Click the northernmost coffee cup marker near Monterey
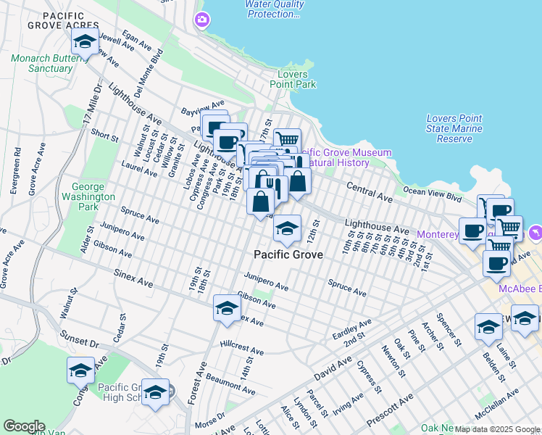The height and width of the screenshot is (435, 542). (501, 210)
